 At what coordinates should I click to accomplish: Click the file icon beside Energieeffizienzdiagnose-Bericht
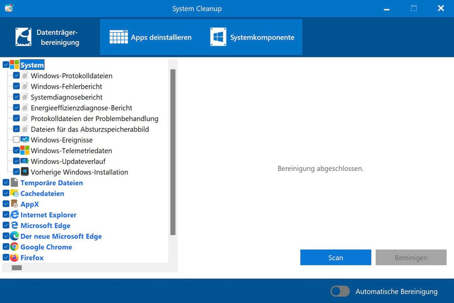pos(25,108)
